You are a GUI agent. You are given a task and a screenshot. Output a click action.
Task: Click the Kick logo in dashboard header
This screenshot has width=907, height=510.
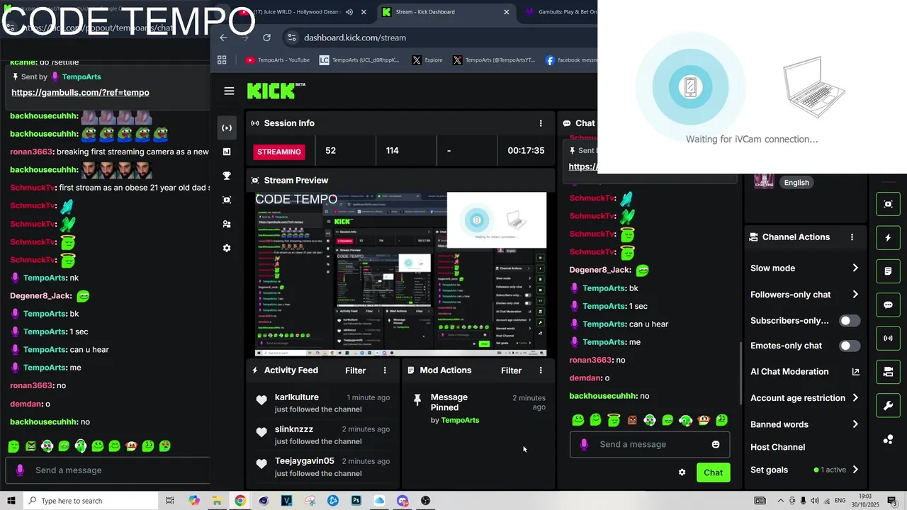pos(276,91)
